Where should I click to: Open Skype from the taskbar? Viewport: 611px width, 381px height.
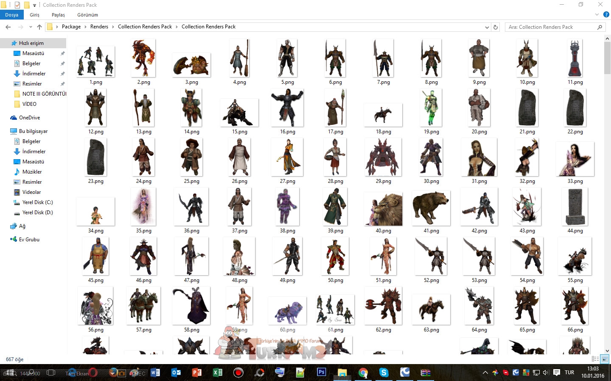[384, 373]
